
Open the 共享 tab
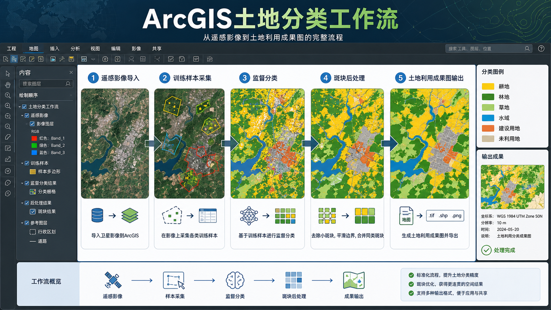coord(157,48)
